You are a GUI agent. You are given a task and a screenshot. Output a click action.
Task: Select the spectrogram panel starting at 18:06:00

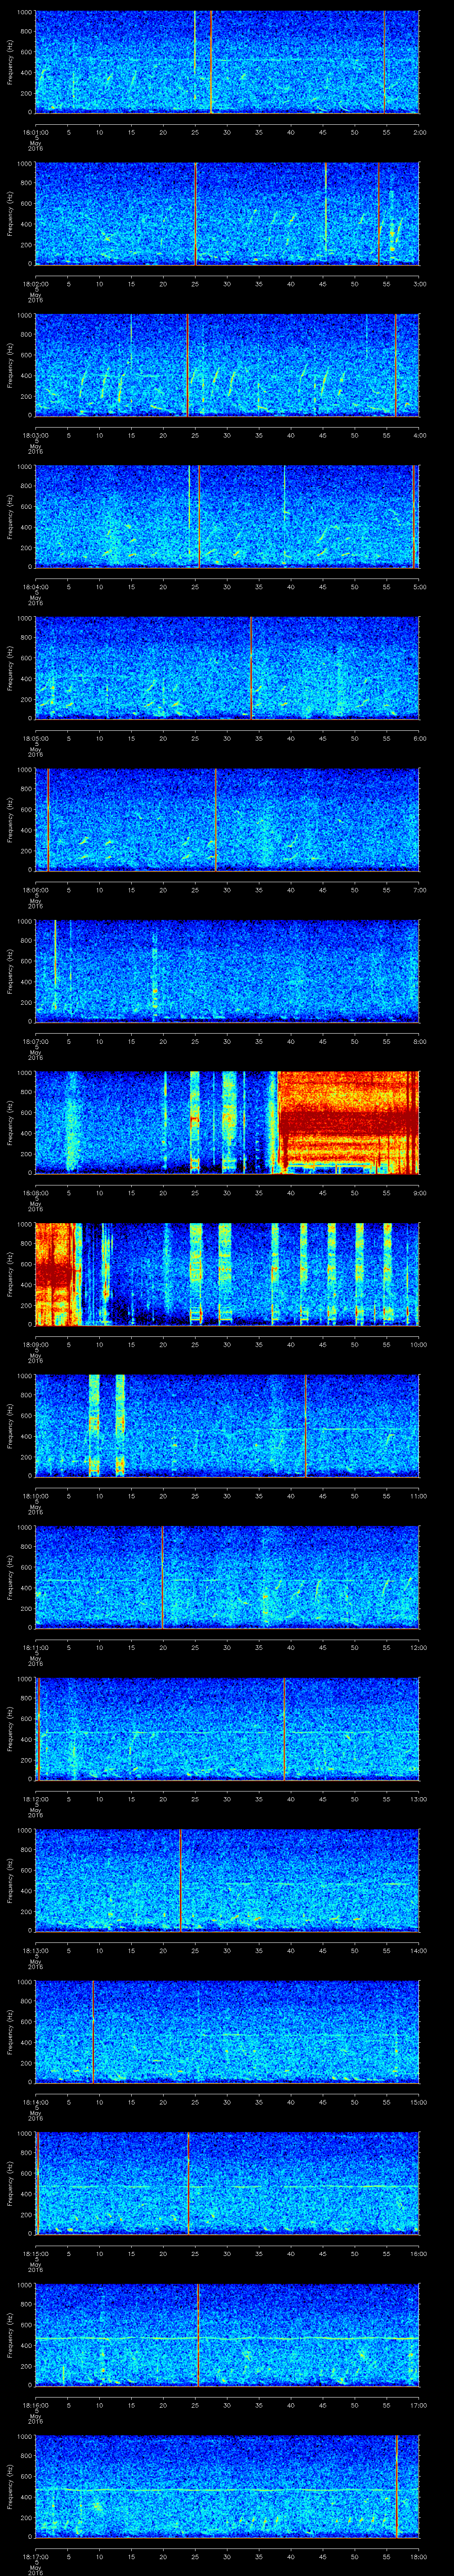coord(227,820)
